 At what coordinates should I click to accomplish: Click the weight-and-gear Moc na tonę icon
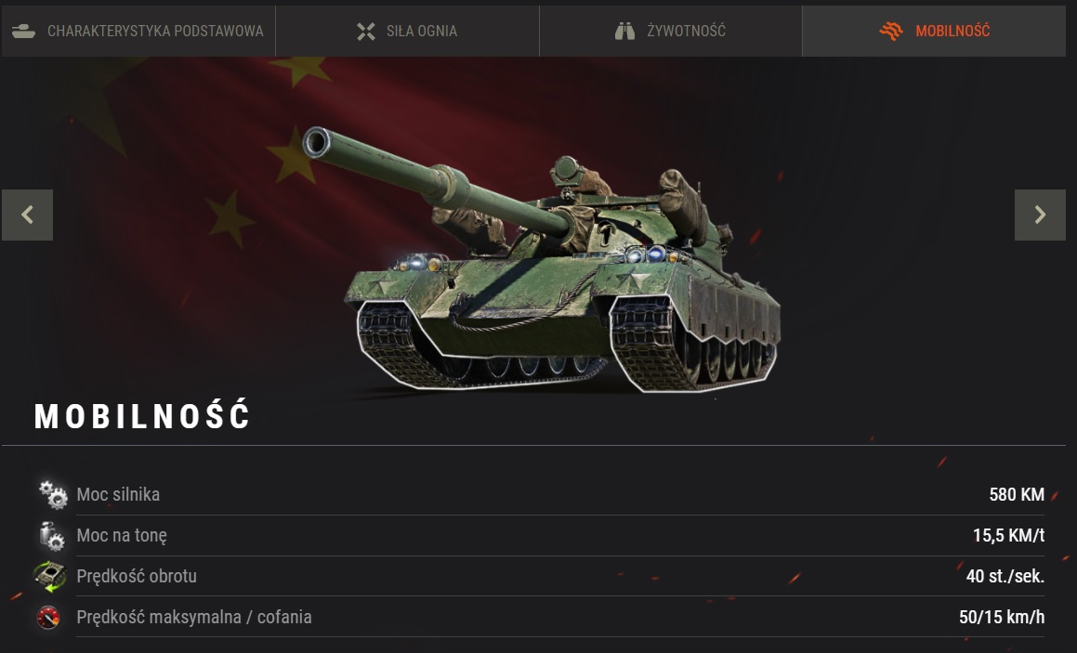[x=51, y=536]
